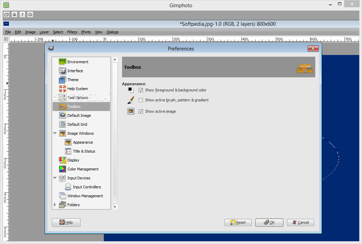Confirm preferences with OK button
362x244 pixels.
tap(269, 222)
